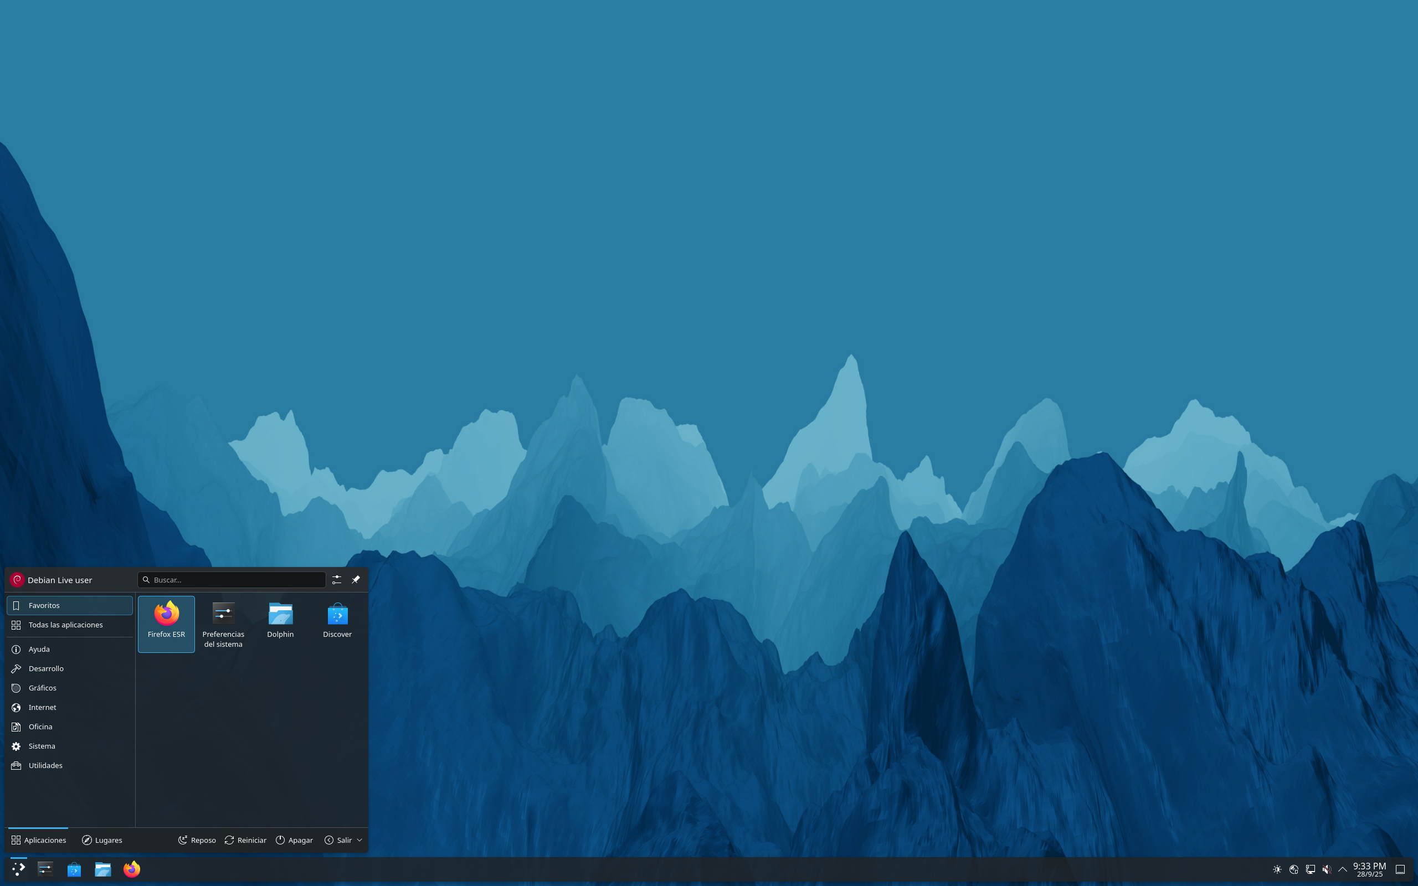Click the Debian Live user avatar
The width and height of the screenshot is (1418, 886).
(x=17, y=580)
